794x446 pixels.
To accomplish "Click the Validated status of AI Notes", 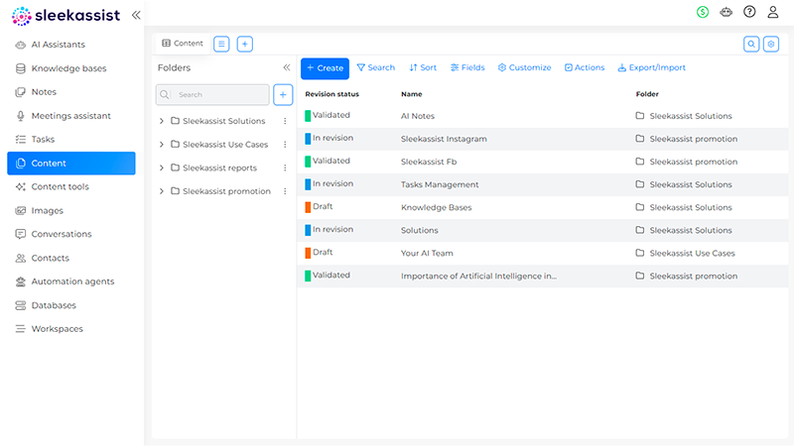I will (328, 115).
